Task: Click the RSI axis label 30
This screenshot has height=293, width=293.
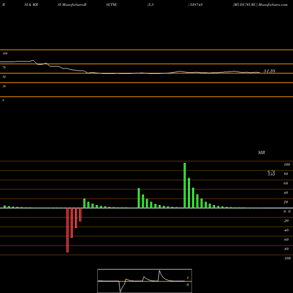Action: (x=4, y=86)
